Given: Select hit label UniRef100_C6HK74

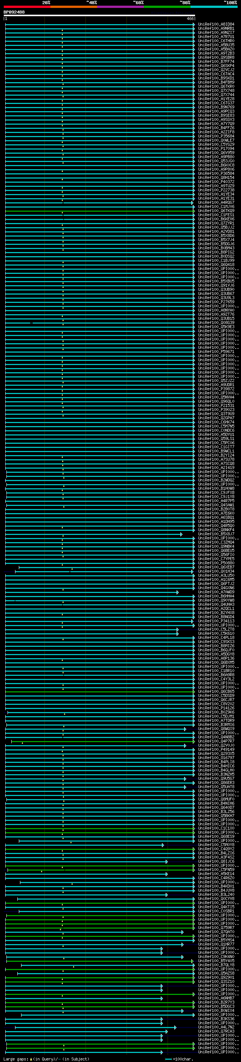Looking at the screenshot, I should click(216, 422).
